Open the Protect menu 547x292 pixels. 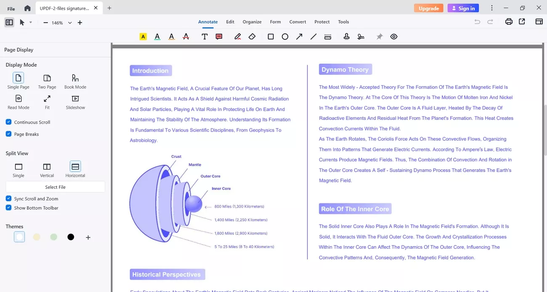click(322, 21)
